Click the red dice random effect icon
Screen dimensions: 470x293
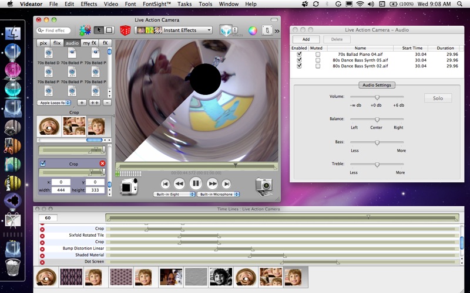point(125,30)
